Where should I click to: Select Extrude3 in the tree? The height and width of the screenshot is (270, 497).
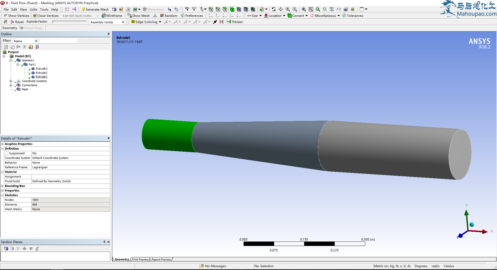click(41, 69)
